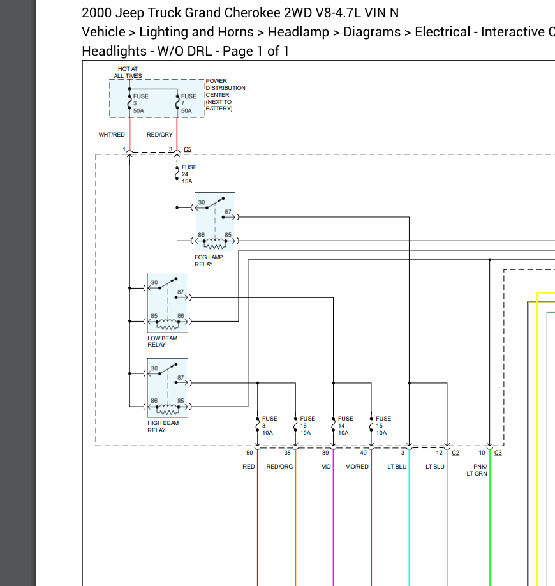Click terminal 87 of the low beam relay
The image size is (555, 586).
[x=181, y=295]
